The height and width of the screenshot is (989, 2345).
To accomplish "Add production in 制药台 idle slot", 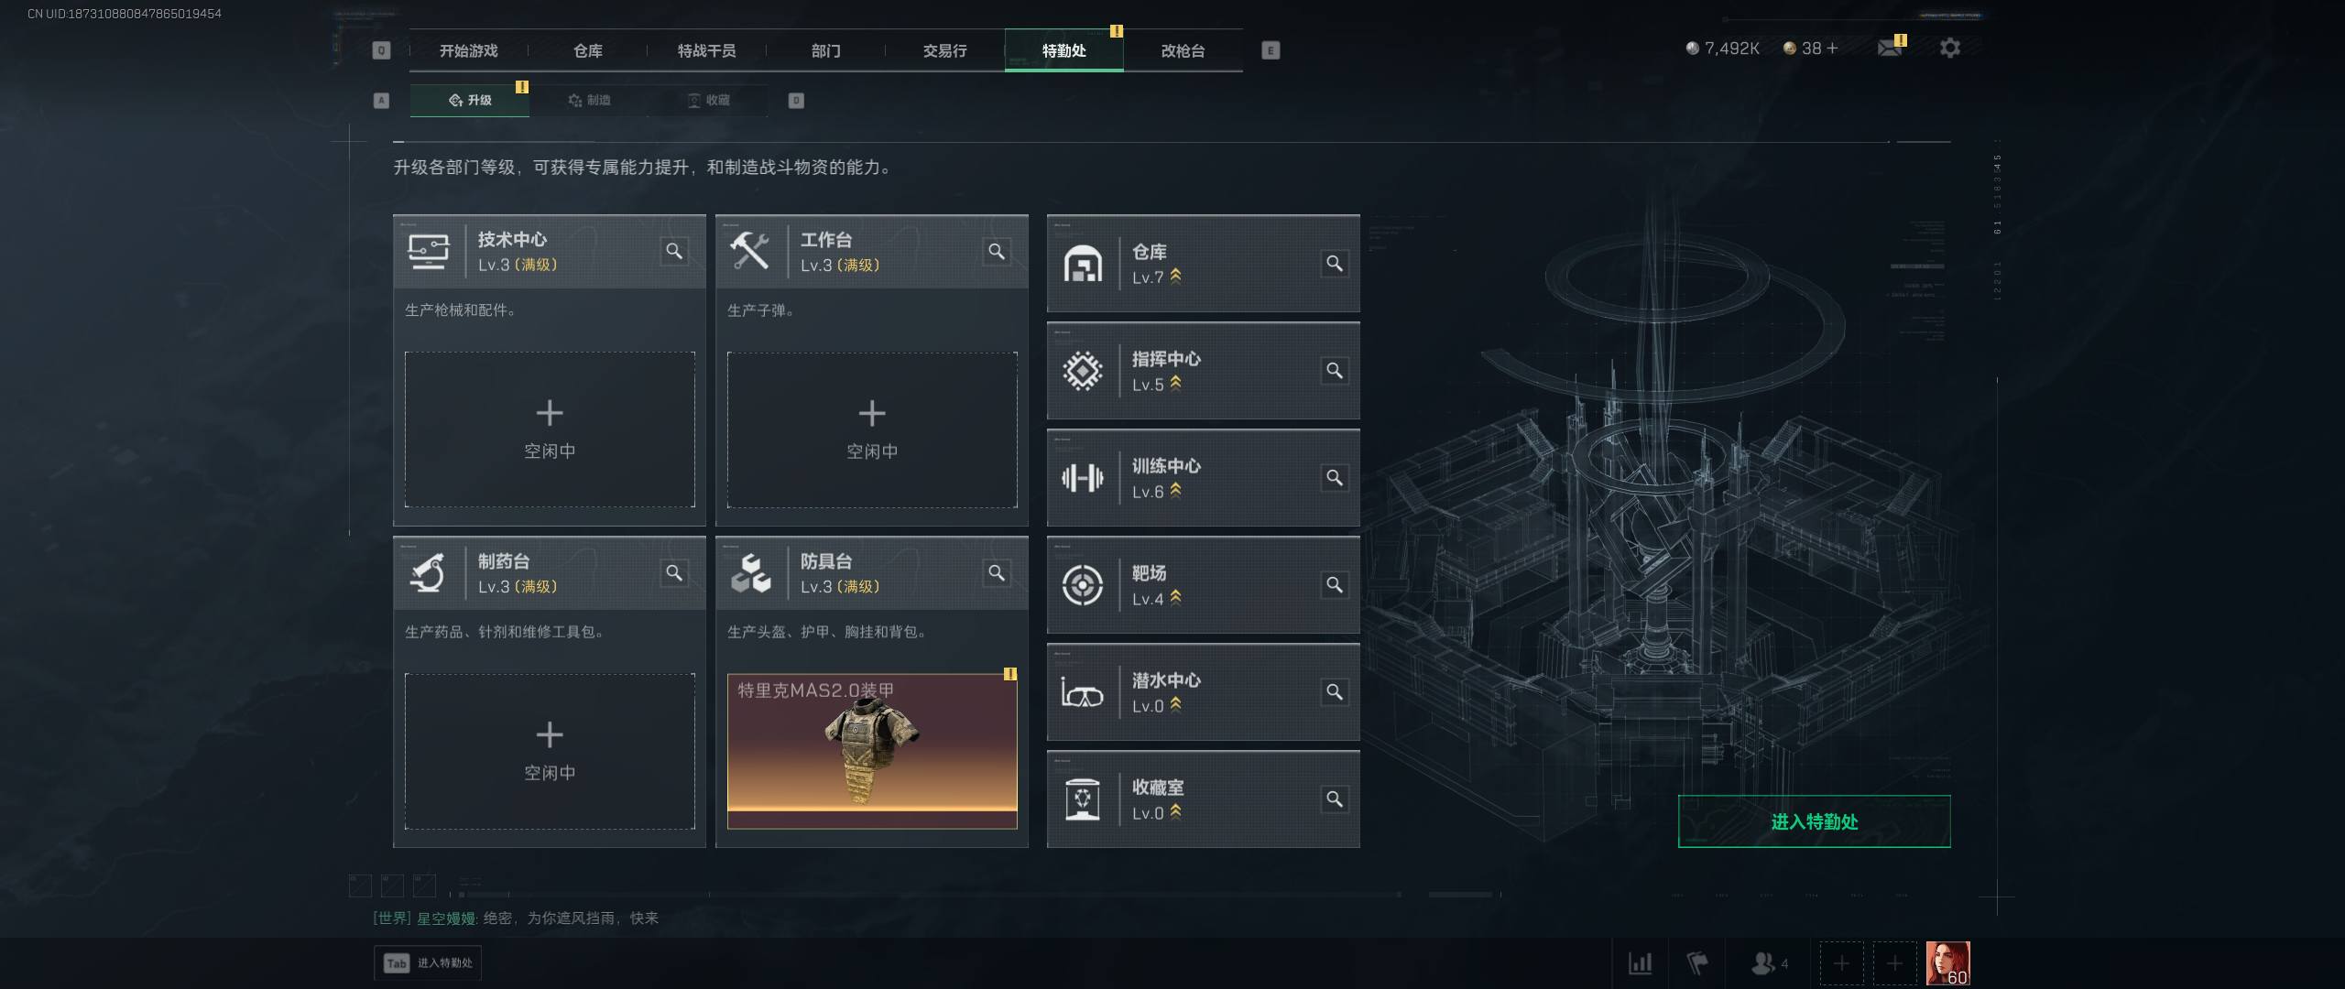I will [x=550, y=751].
